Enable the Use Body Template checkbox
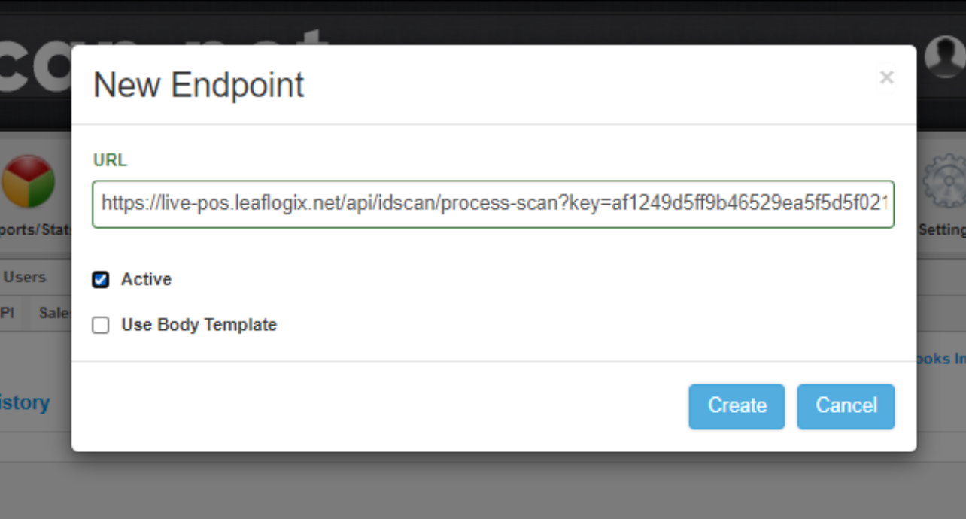The height and width of the screenshot is (519, 966). 100,326
